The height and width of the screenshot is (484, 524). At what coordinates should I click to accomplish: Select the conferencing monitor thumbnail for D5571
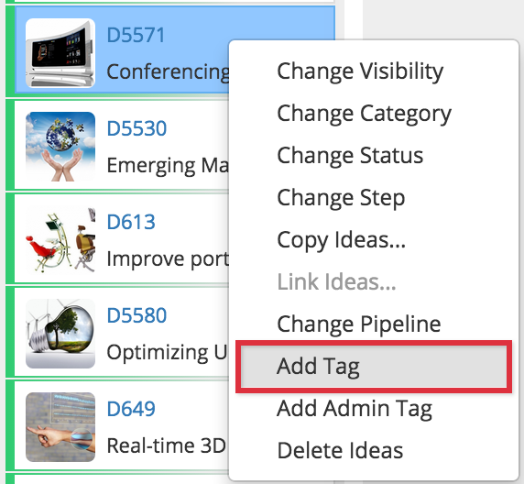click(60, 53)
